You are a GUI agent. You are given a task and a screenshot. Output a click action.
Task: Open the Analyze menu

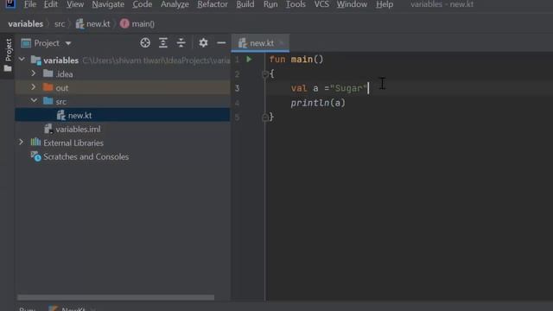(x=175, y=4)
